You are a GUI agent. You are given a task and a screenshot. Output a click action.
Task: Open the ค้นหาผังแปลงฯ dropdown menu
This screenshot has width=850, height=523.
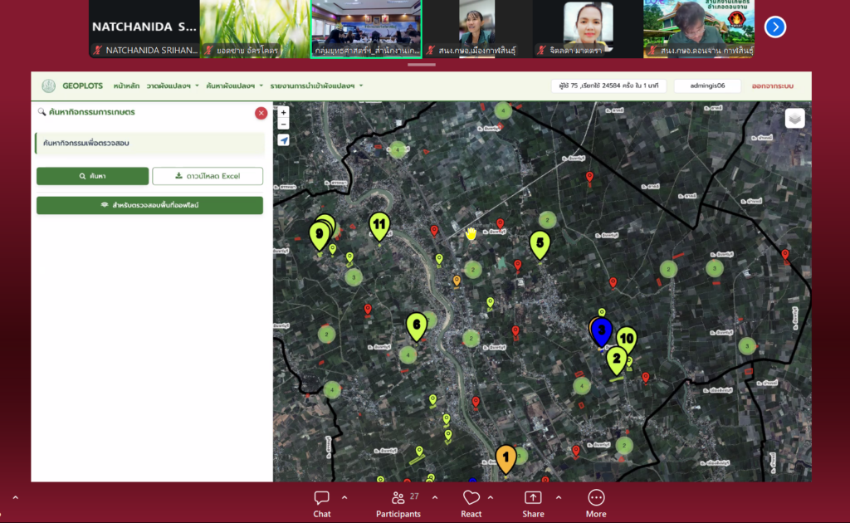pyautogui.click(x=234, y=86)
